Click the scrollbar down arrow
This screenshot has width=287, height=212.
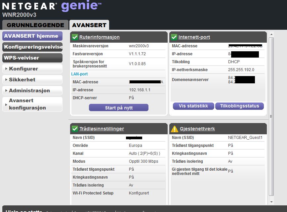tap(271, 202)
